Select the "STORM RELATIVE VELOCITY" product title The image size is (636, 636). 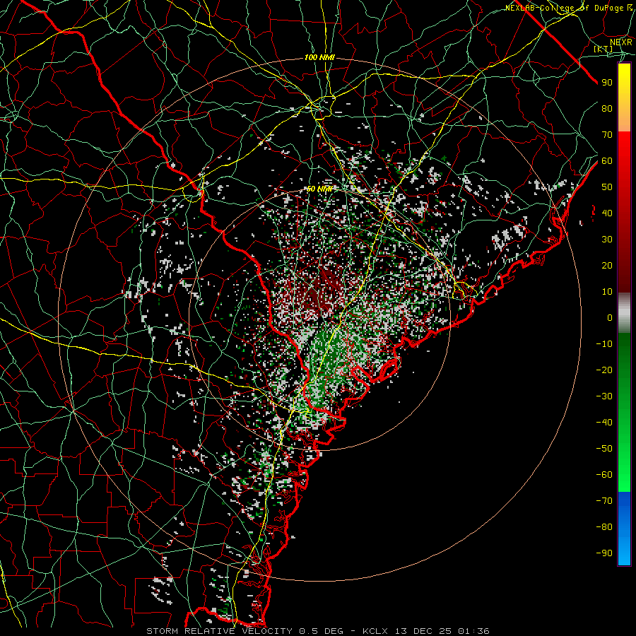[219, 631]
